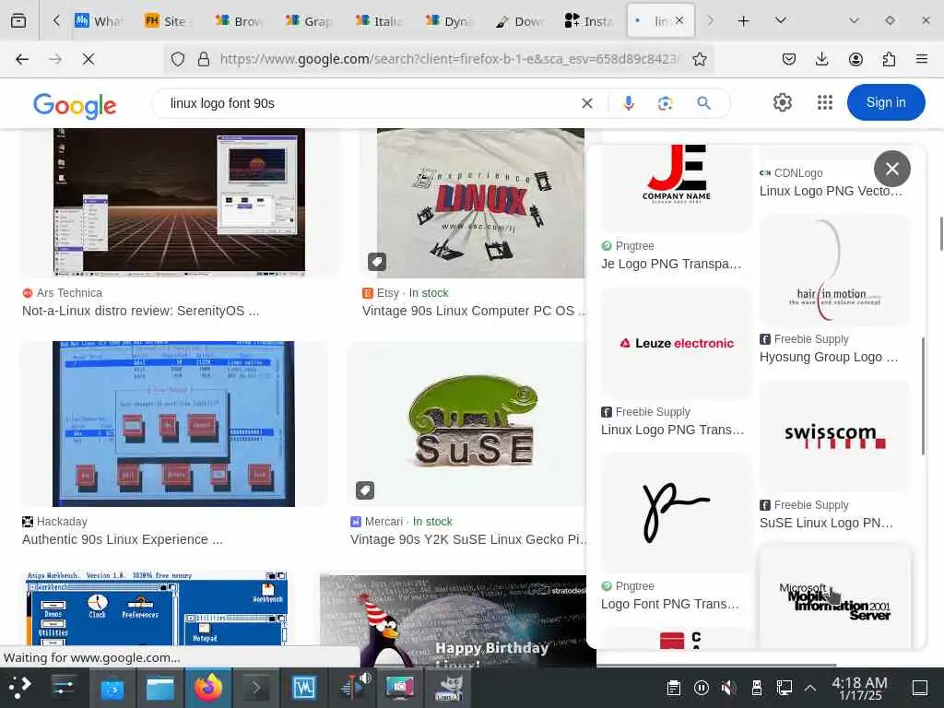Viewport: 944px width, 708px height.
Task: Open the SerenityOS desktop screenshot thumbnail
Action: (x=179, y=202)
